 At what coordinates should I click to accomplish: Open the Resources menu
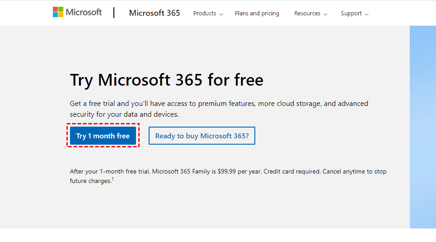pos(307,14)
